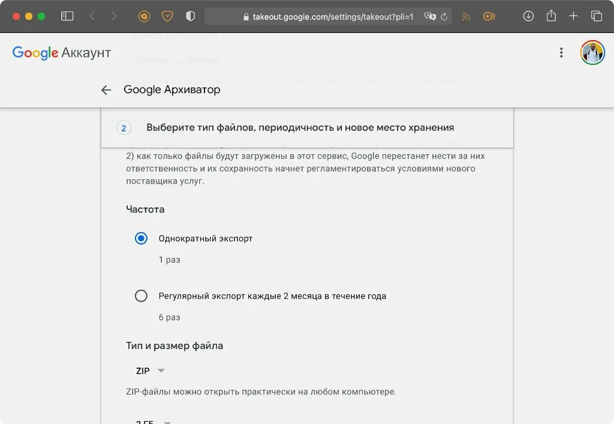This screenshot has height=424, width=614.
Task: Open the RSS feed extension
Action: [466, 17]
